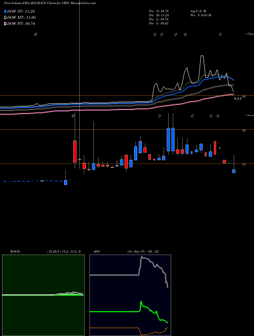Image resolution: width=254 pixels, height=336 pixels.
Task: Click the blue DOW ST legend swatch
Action: point(5,11)
